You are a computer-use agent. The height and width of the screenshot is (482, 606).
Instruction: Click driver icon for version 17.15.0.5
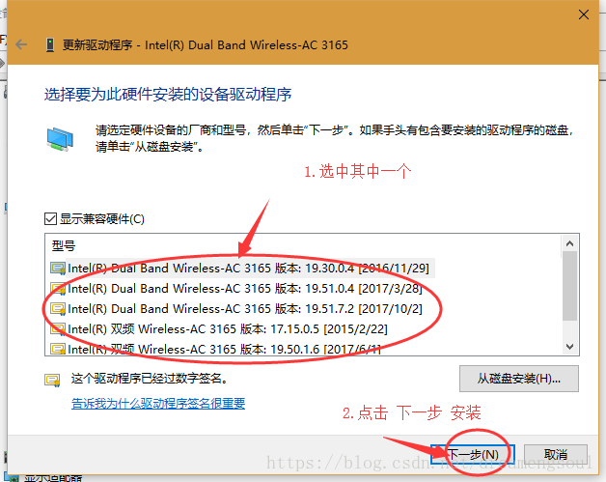pos(58,329)
